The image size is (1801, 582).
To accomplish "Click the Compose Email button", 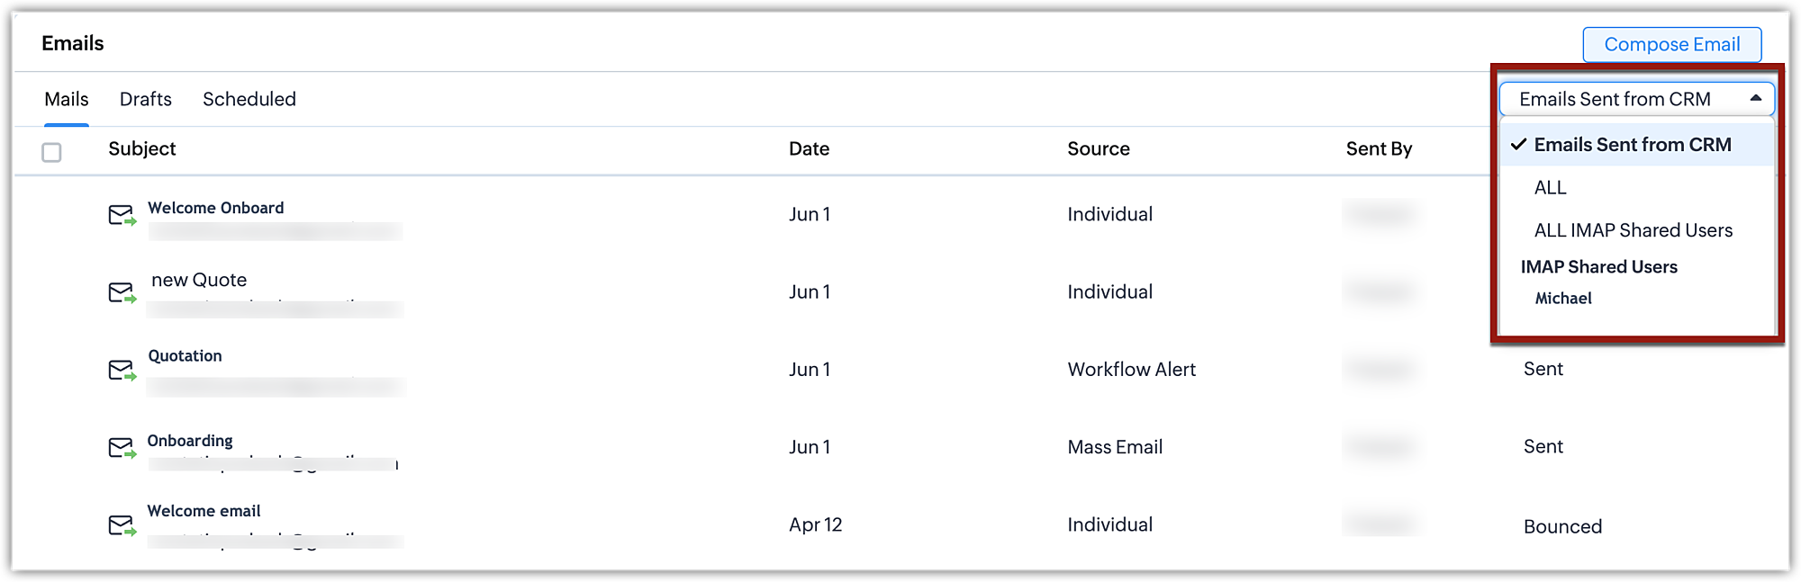I will click(1672, 44).
